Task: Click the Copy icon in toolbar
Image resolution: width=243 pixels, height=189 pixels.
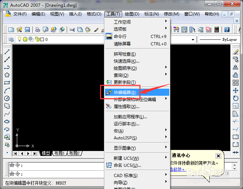Action: tap(80, 30)
